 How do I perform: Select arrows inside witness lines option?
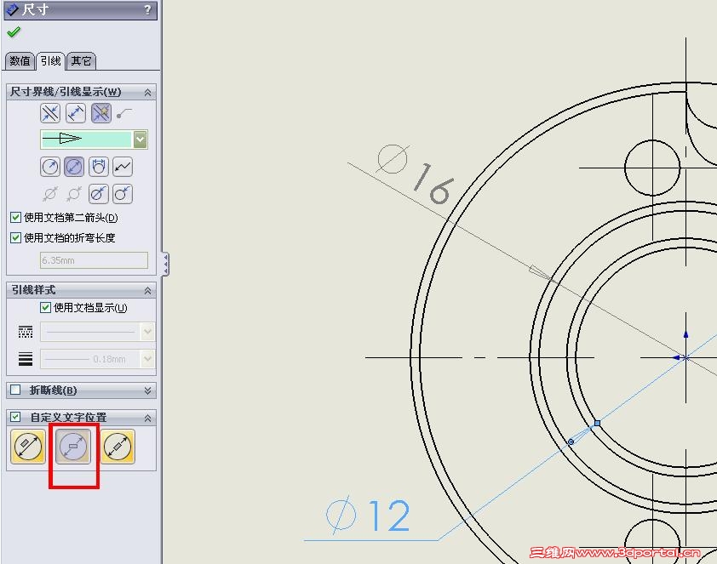pyautogui.click(x=76, y=113)
